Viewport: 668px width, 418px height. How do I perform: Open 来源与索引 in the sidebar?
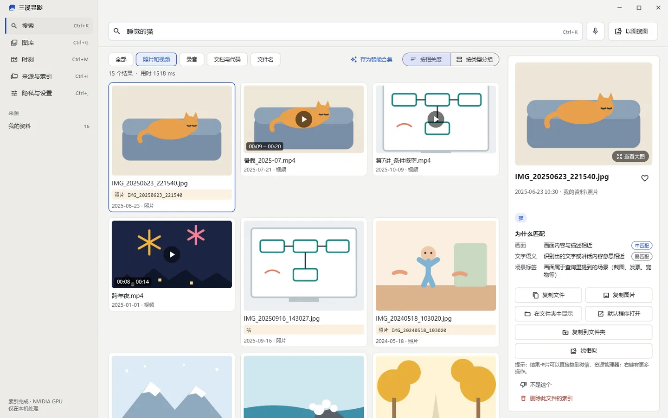coord(49,76)
